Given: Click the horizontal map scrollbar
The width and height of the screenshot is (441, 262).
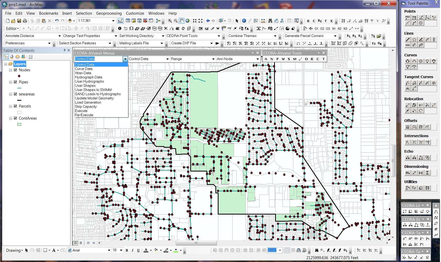Looking at the screenshot, I should click(196, 243).
